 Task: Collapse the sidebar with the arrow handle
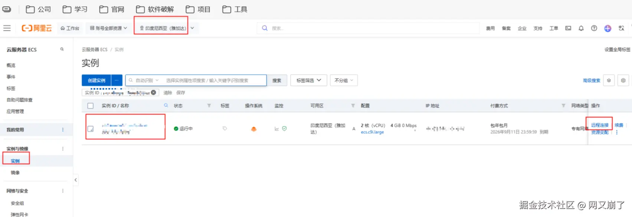pyautogui.click(x=76, y=180)
